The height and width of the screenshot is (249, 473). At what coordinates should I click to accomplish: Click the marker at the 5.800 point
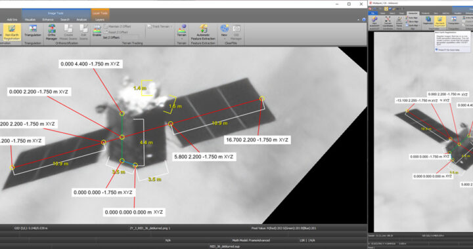point(171,123)
